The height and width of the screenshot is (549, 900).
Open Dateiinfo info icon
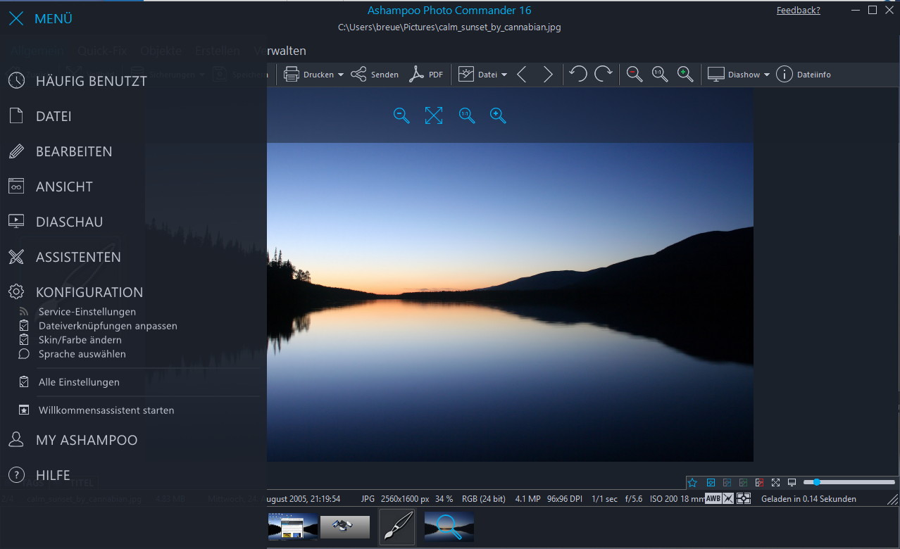pos(785,74)
